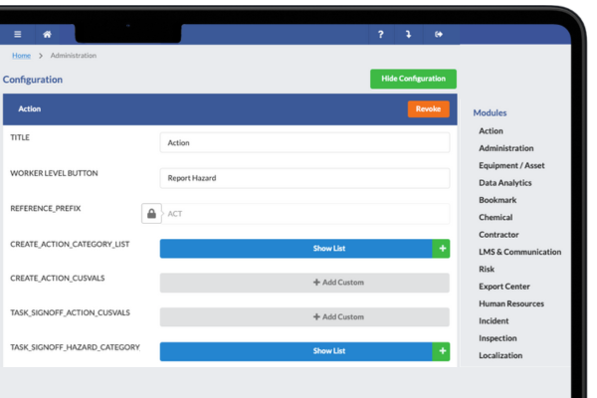The height and width of the screenshot is (398, 597).
Task: Click the Home icon in the top bar
Action: (47, 34)
